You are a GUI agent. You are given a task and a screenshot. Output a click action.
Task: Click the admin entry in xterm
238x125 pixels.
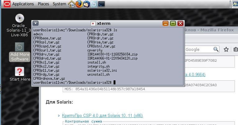(x=38, y=34)
